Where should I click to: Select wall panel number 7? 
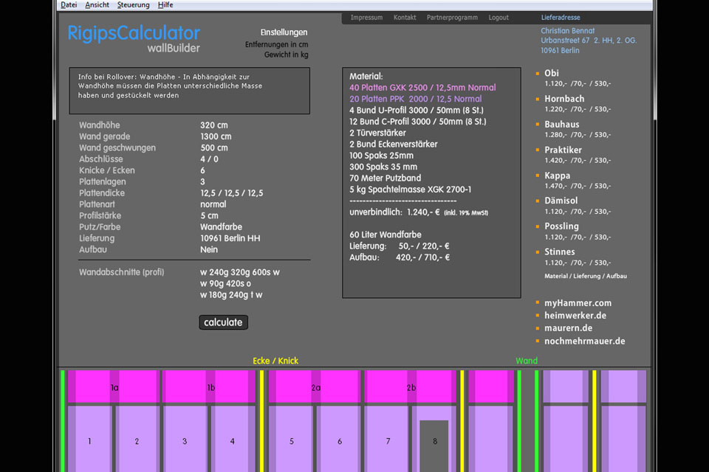coord(388,440)
